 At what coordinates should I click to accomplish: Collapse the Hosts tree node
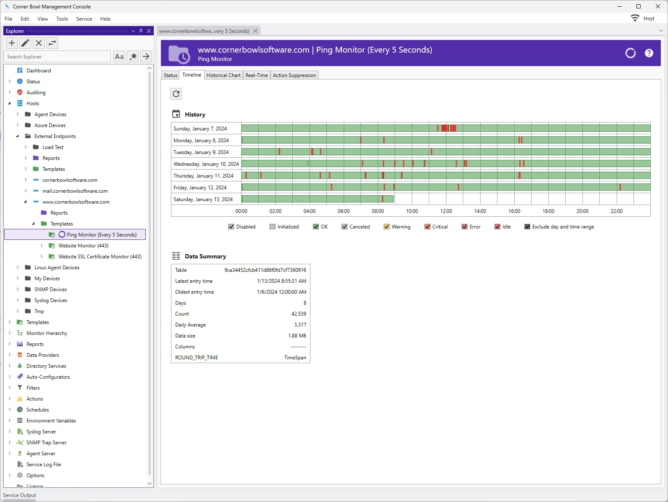click(x=9, y=104)
